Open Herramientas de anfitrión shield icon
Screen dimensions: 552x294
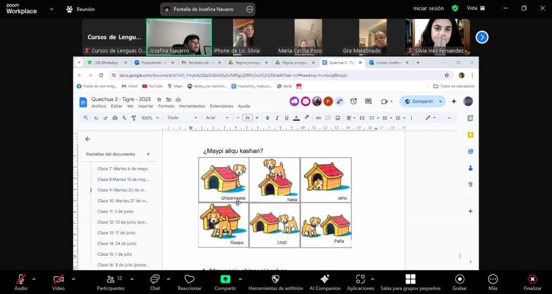[x=275, y=279]
